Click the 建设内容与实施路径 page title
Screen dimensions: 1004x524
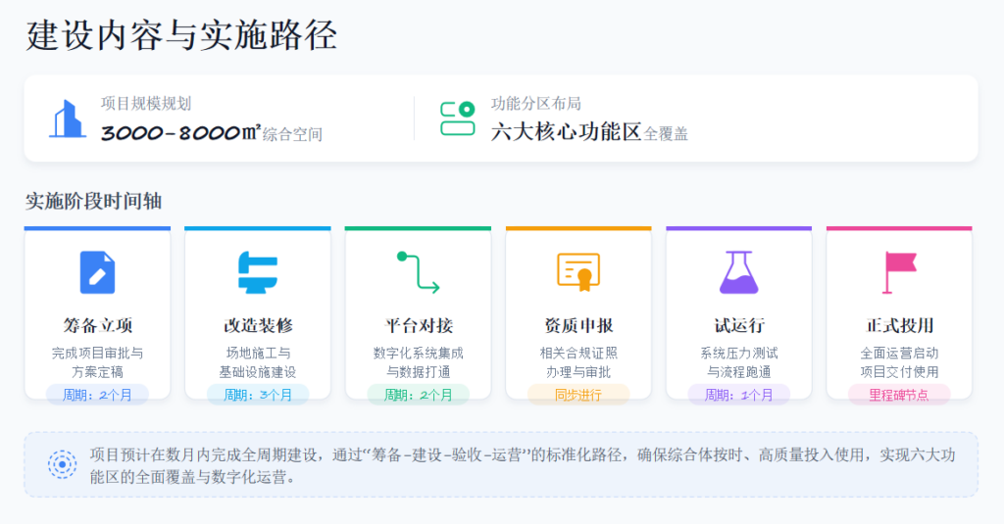pyautogui.click(x=181, y=35)
